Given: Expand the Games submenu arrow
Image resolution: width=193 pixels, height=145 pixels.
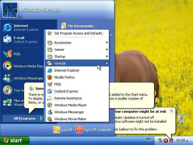Looking at the screenshot, I should pos(107,50).
